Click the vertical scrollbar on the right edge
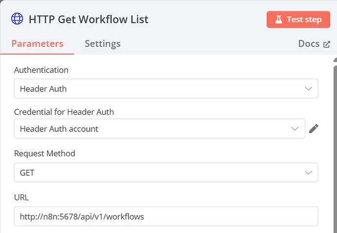Screen dimensions: 337x233 pyautogui.click(x=335, y=147)
